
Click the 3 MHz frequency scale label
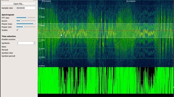coord(42,8)
